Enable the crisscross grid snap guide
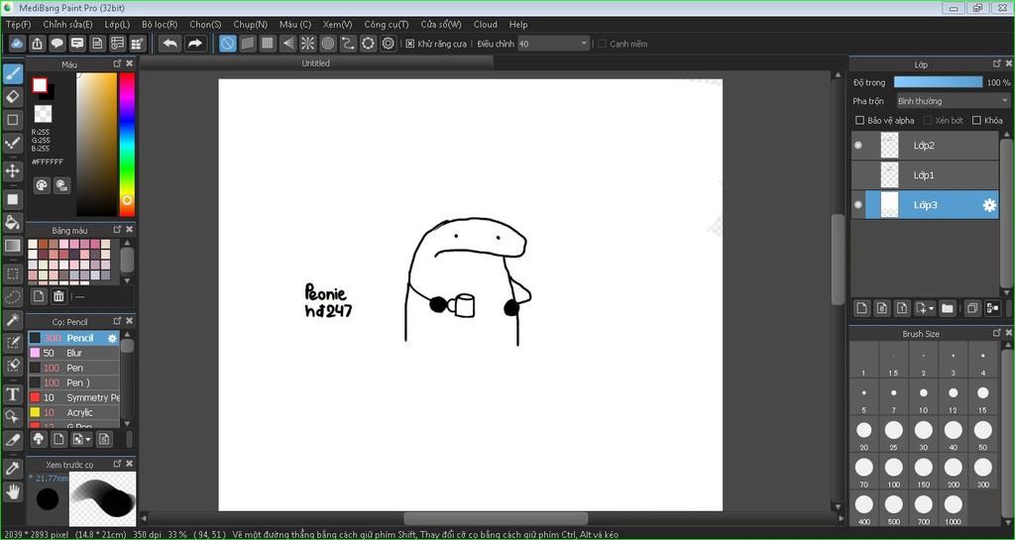The image size is (1015, 540). point(268,44)
